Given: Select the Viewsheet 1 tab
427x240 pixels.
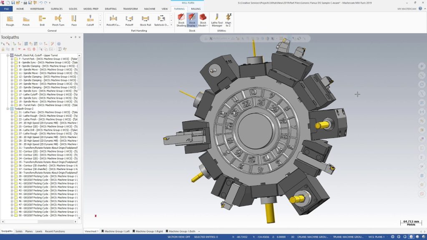Looking at the screenshot, I should pos(91,231).
